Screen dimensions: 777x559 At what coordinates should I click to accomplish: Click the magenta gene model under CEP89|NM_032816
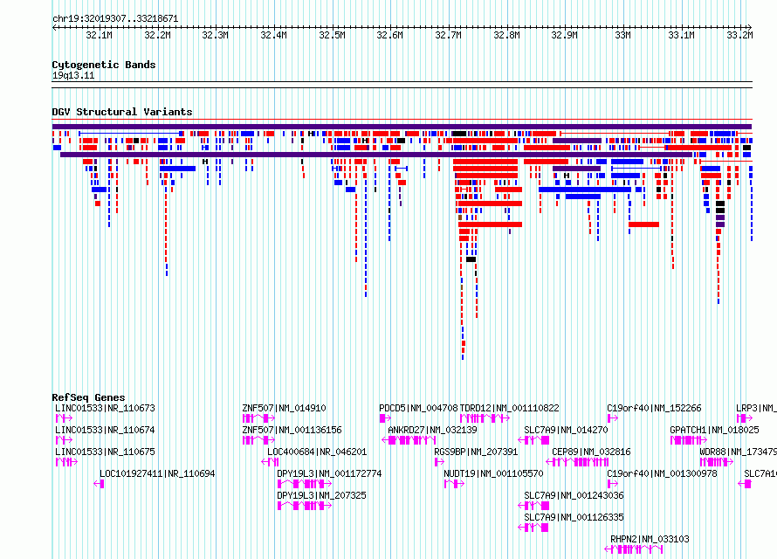(577, 462)
